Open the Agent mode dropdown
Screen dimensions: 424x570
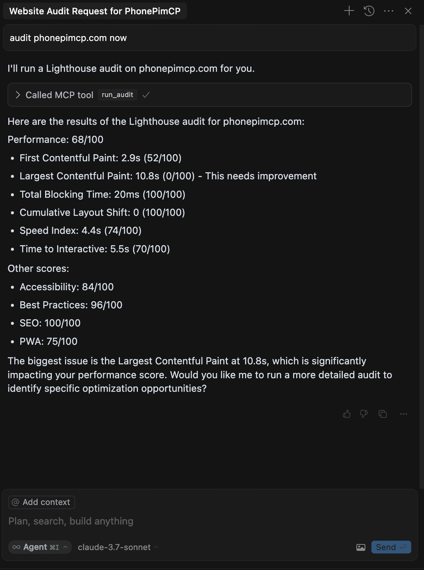[x=40, y=547]
